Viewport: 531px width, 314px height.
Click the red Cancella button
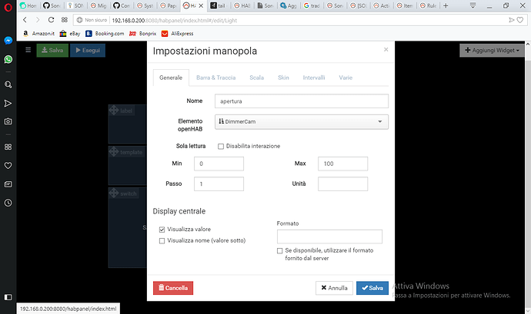click(173, 288)
